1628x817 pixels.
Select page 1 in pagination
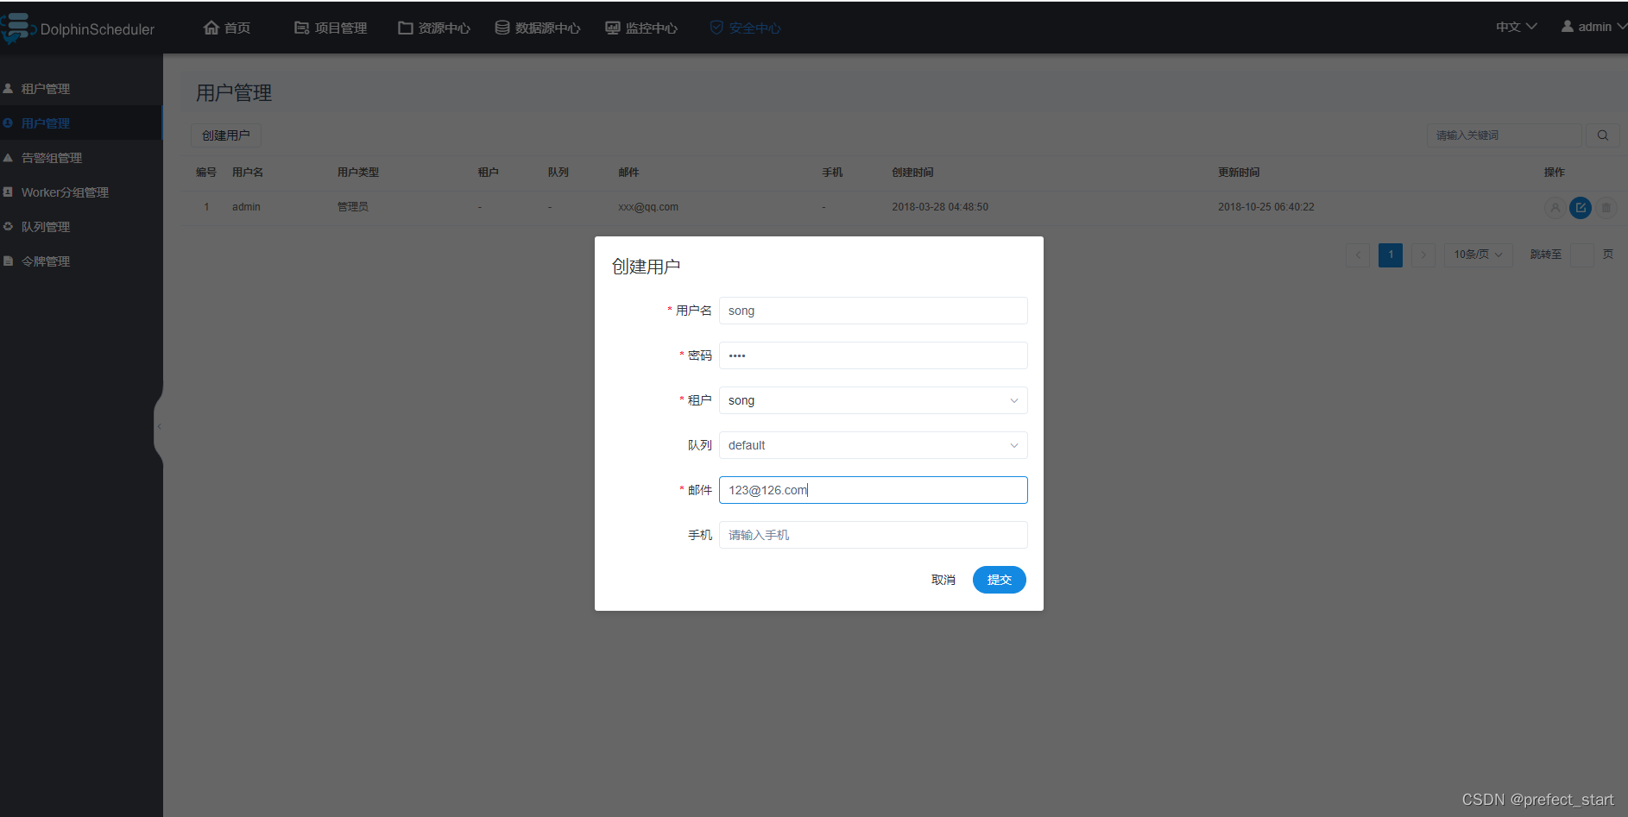click(1391, 255)
